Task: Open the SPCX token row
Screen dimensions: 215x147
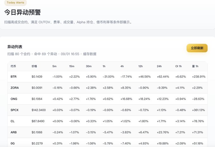Action: pos(107,110)
